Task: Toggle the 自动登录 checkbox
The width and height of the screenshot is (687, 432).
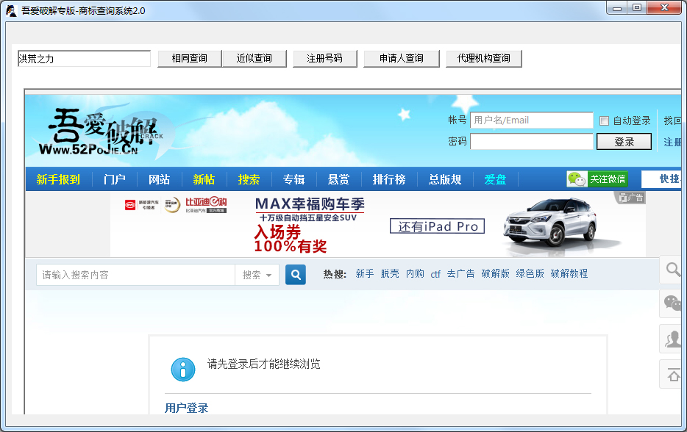Action: [604, 120]
